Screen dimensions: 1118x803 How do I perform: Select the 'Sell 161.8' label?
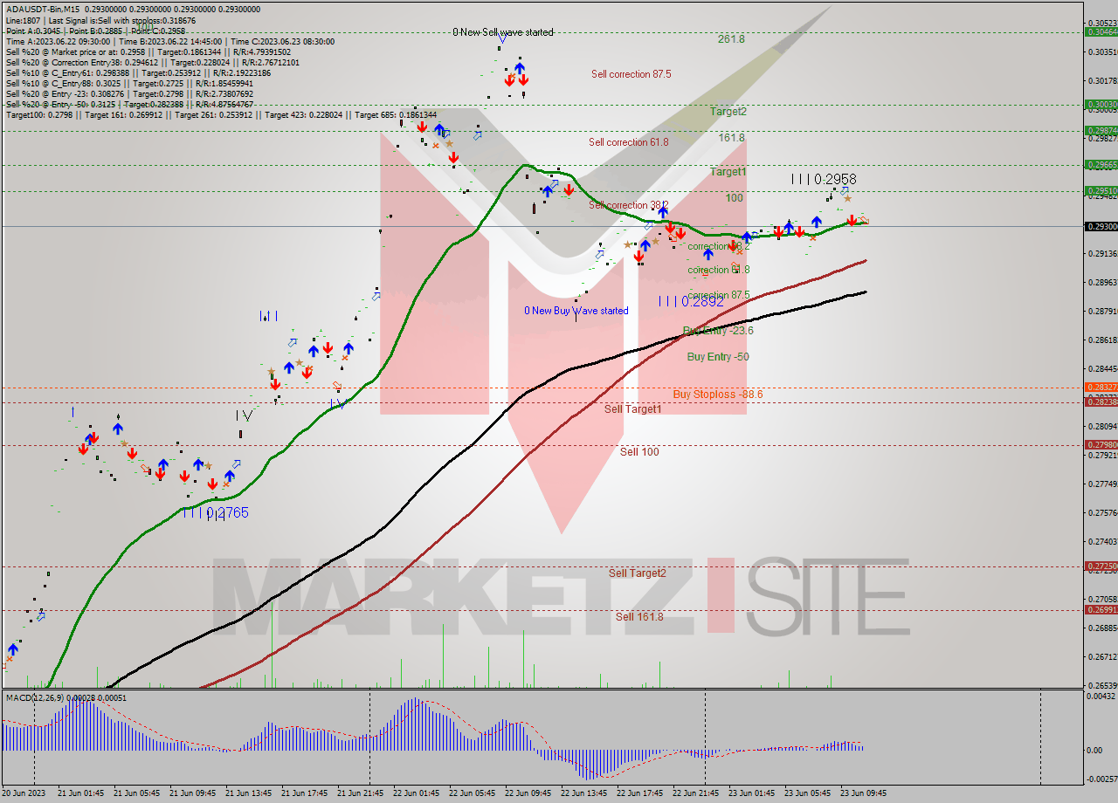(639, 617)
